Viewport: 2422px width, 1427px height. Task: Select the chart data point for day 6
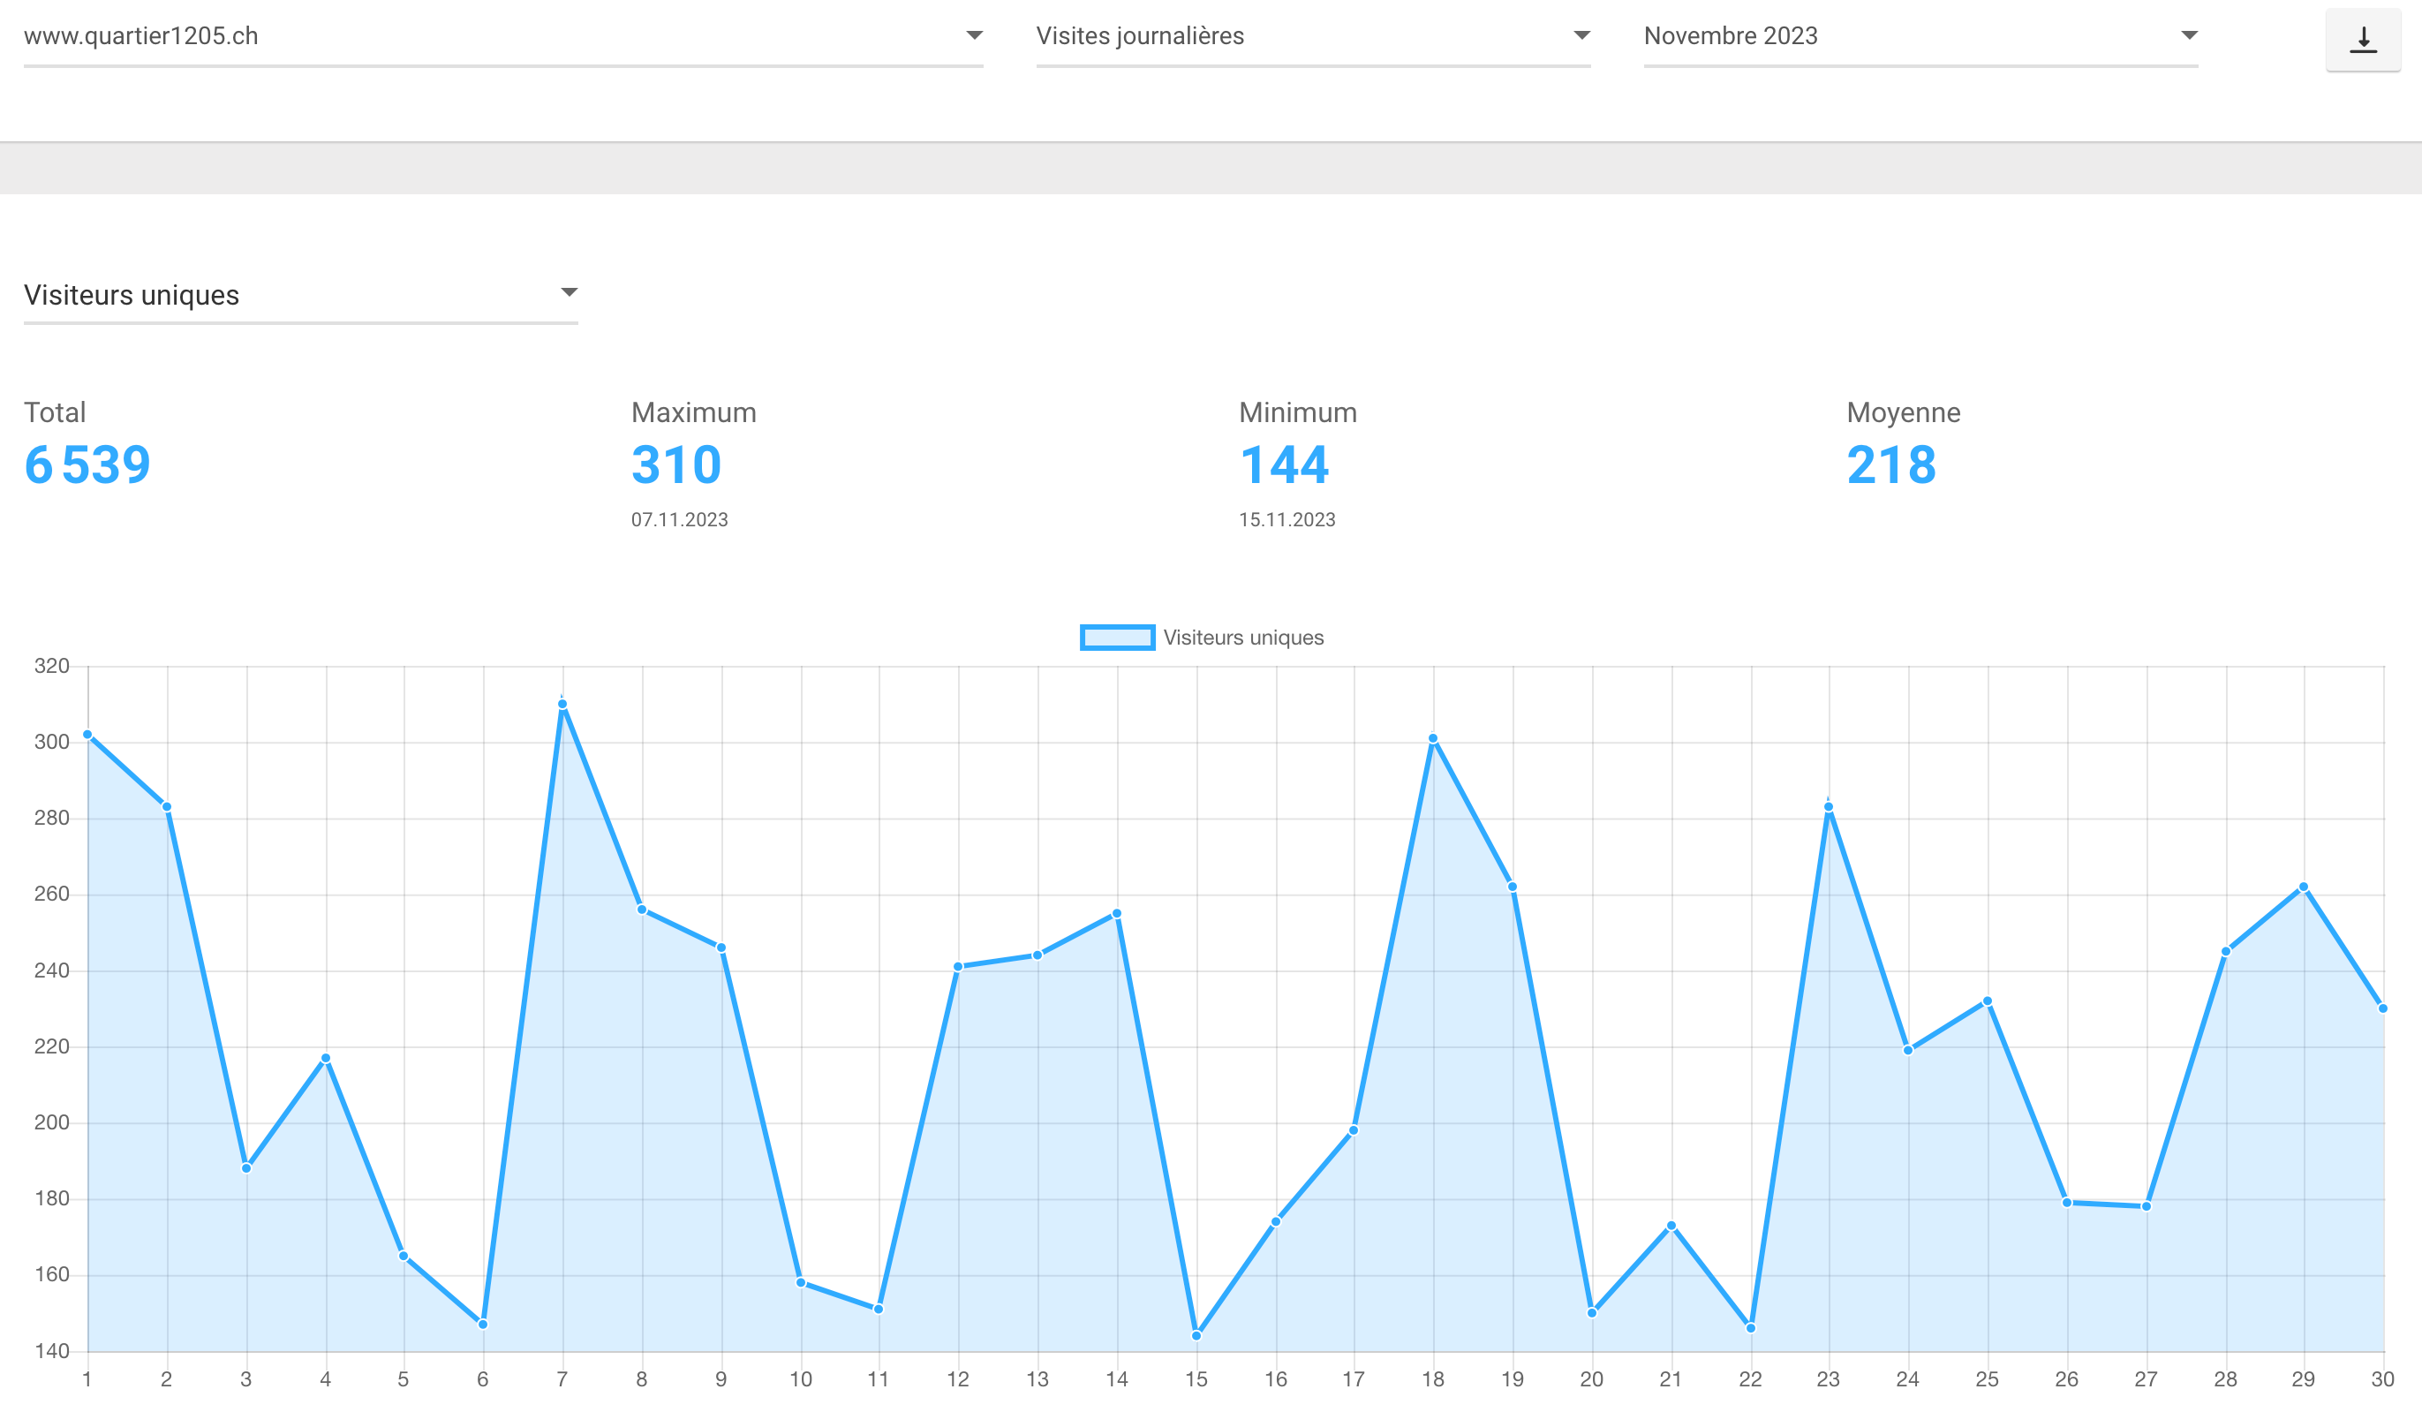[483, 1325]
